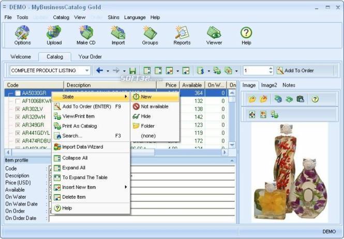Expand the Insert New Item submenu

tap(126, 187)
